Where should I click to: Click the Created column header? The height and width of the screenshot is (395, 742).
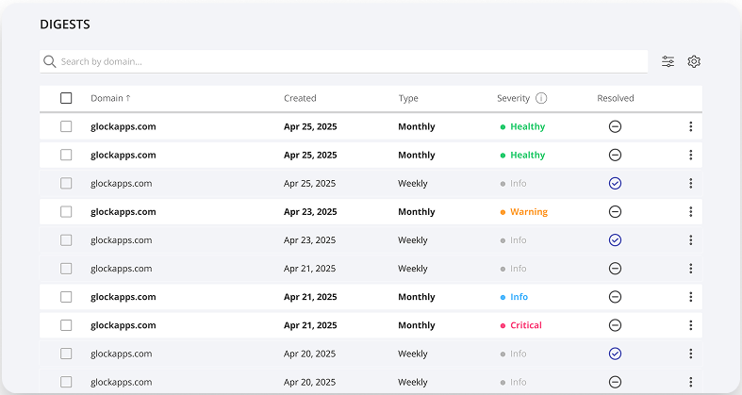[x=300, y=98]
